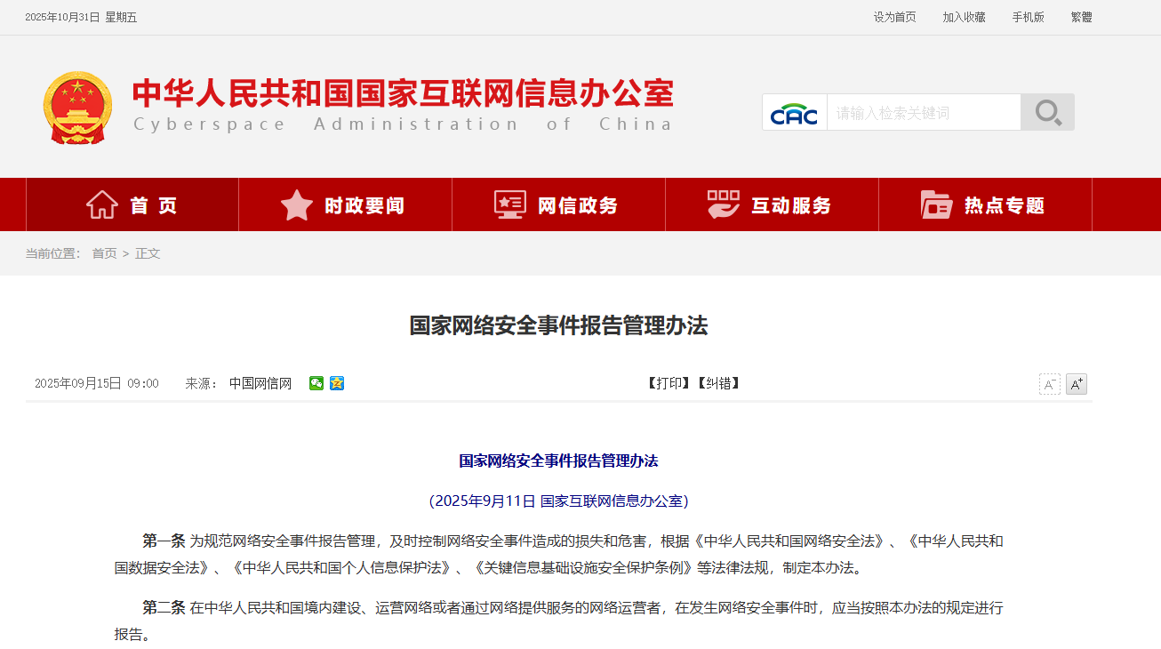
Task: Type in the 请输入检索关键词 search field
Action: [923, 113]
